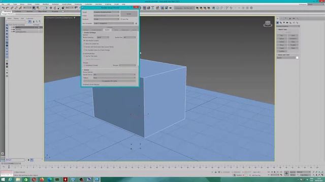Switch to the Arnold Renderer tab

(x=97, y=30)
